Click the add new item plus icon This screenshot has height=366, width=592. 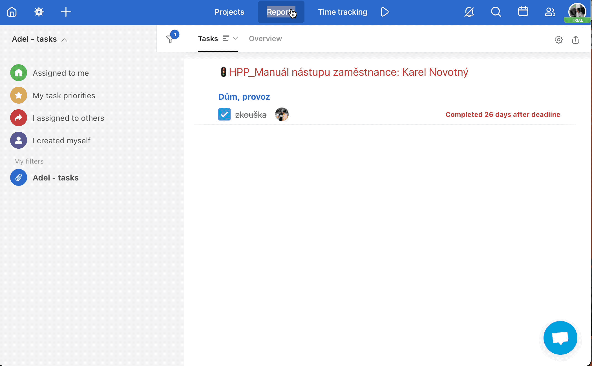[65, 11]
